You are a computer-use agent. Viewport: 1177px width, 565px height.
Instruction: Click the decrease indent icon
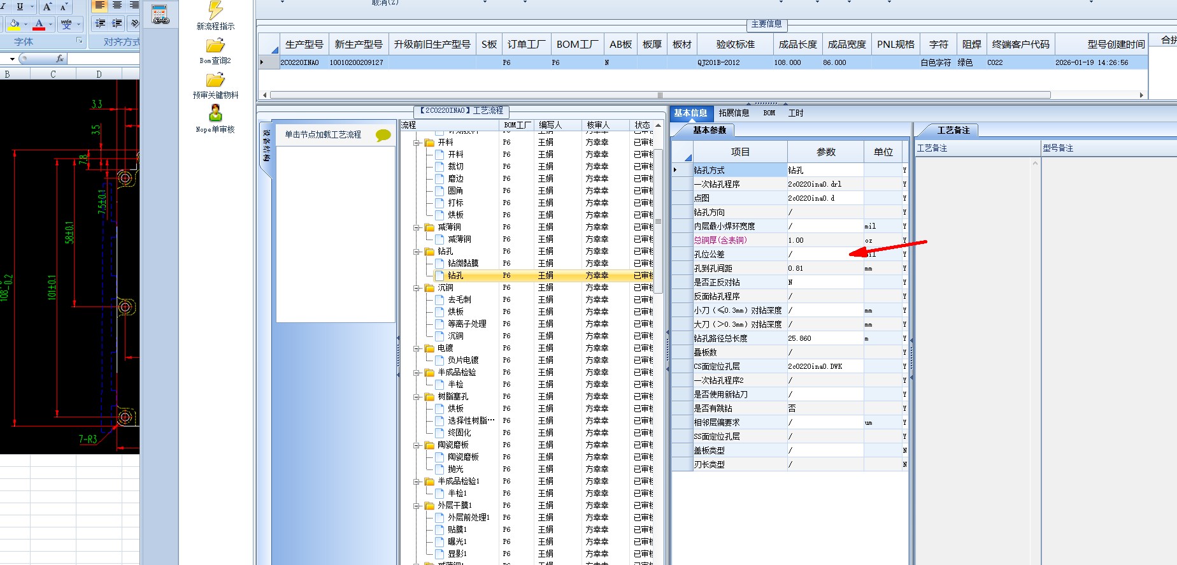point(100,24)
